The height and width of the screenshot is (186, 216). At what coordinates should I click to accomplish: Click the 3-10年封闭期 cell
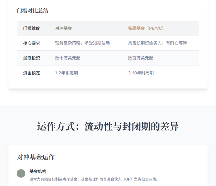click(141, 73)
